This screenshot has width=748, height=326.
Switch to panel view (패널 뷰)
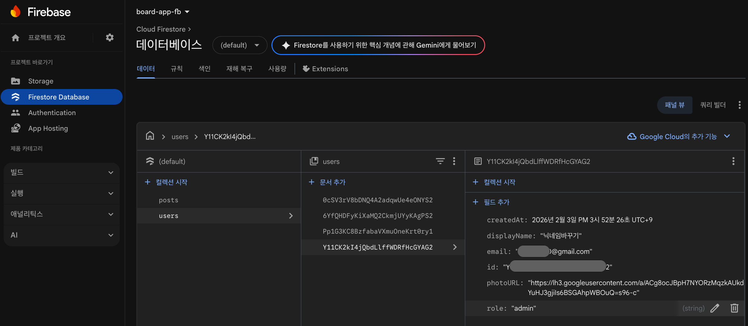675,105
